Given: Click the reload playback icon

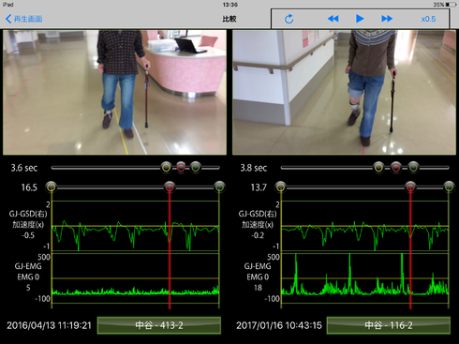Looking at the screenshot, I should (289, 19).
